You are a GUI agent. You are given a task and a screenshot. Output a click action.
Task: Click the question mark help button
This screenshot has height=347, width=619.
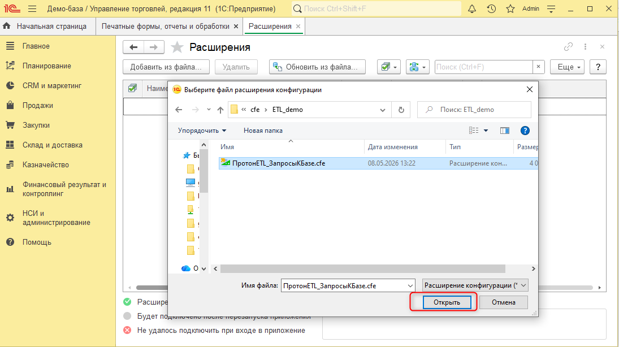click(598, 67)
